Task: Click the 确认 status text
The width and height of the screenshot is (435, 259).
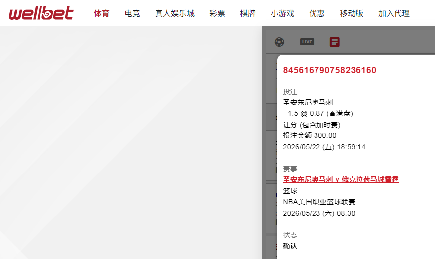Action: pyautogui.click(x=290, y=246)
